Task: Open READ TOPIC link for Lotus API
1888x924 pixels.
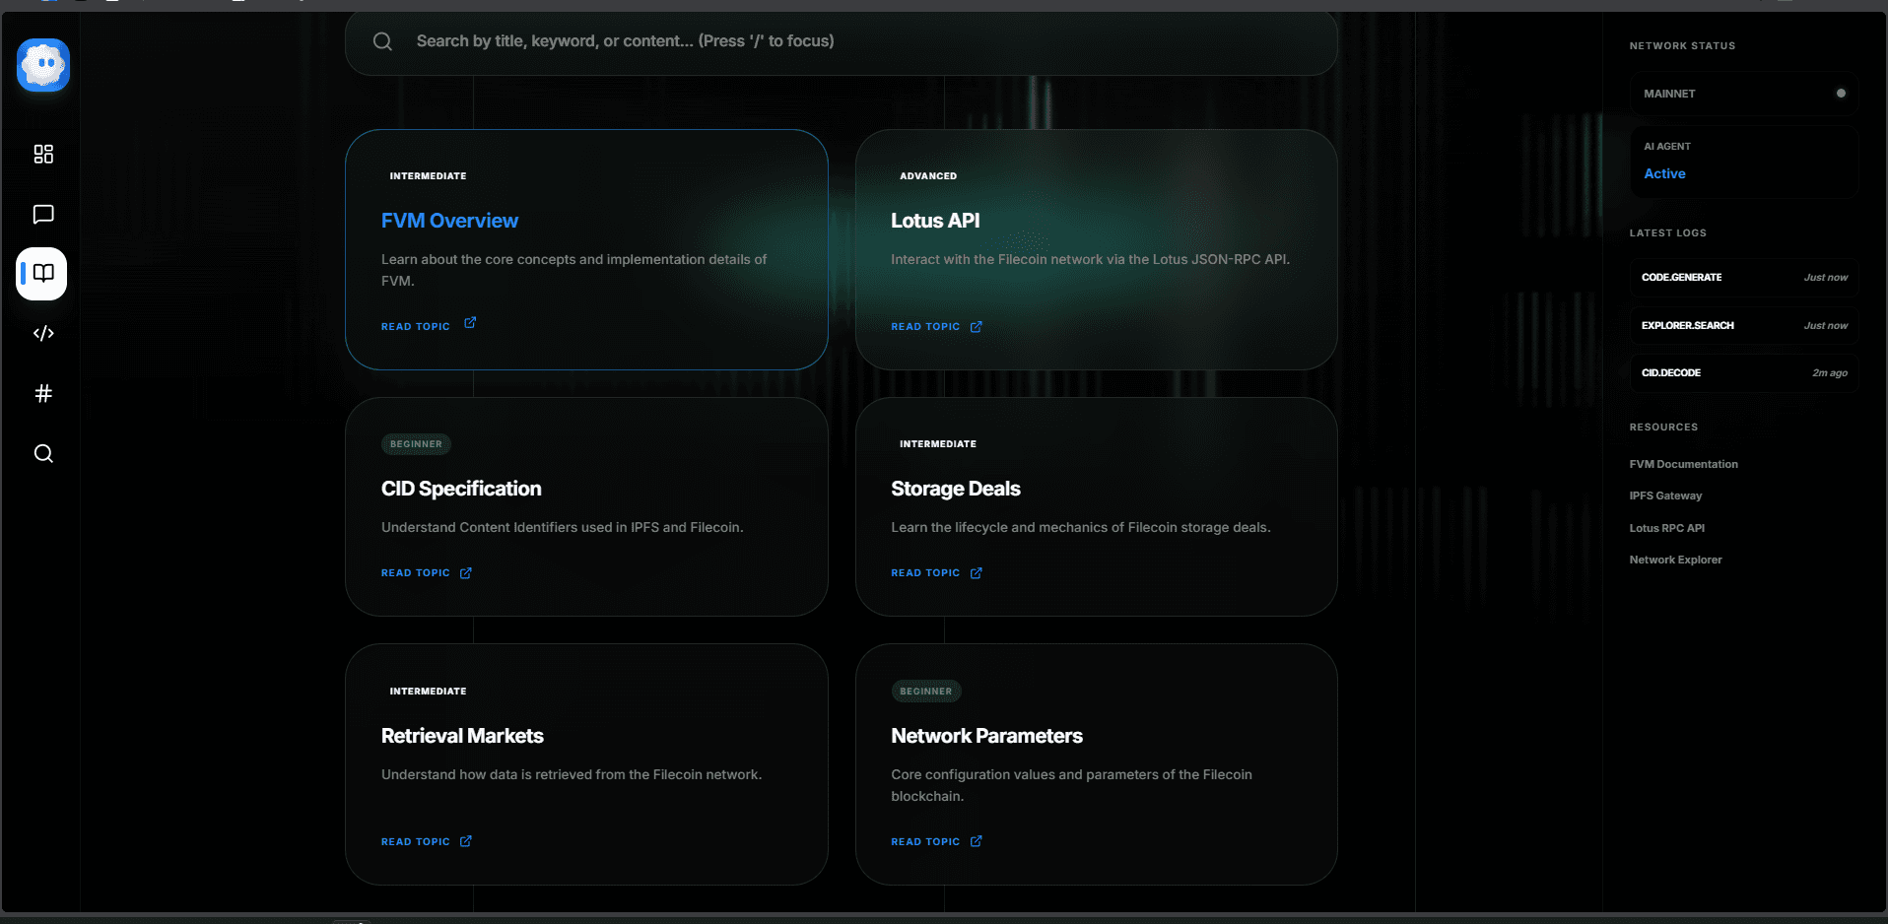Action: 925,326
